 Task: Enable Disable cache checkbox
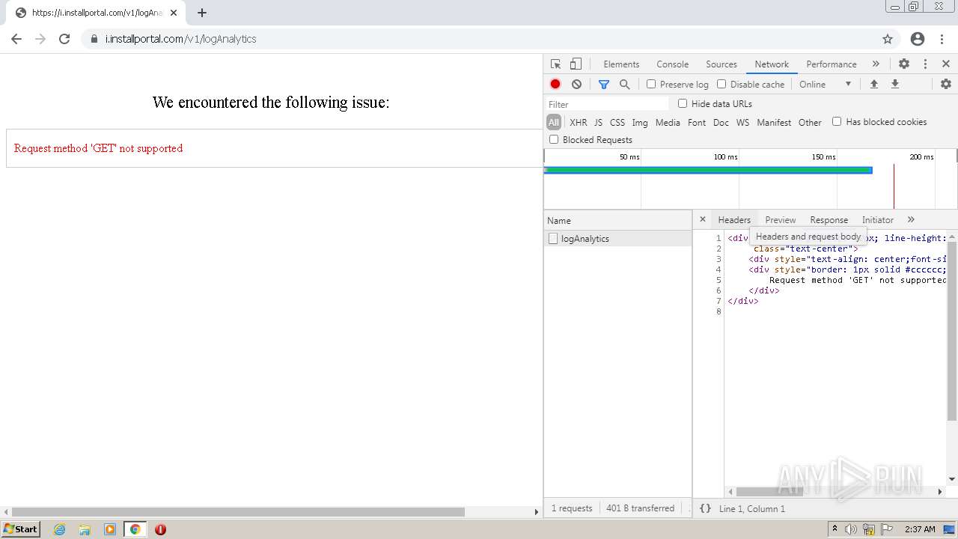pos(721,84)
